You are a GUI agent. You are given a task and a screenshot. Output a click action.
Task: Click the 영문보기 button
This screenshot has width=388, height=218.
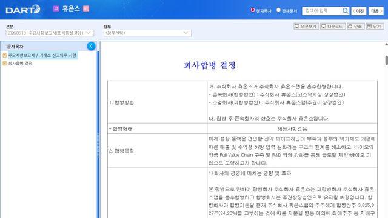pyautogui.click(x=306, y=26)
